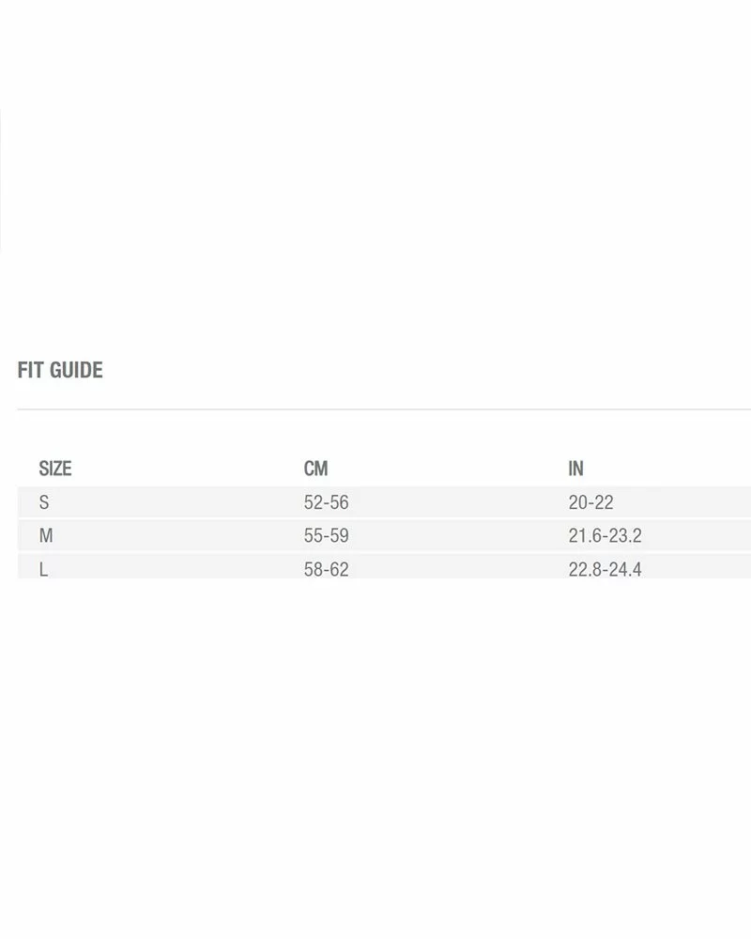Select the SIZE column header
751x939 pixels.
point(55,468)
